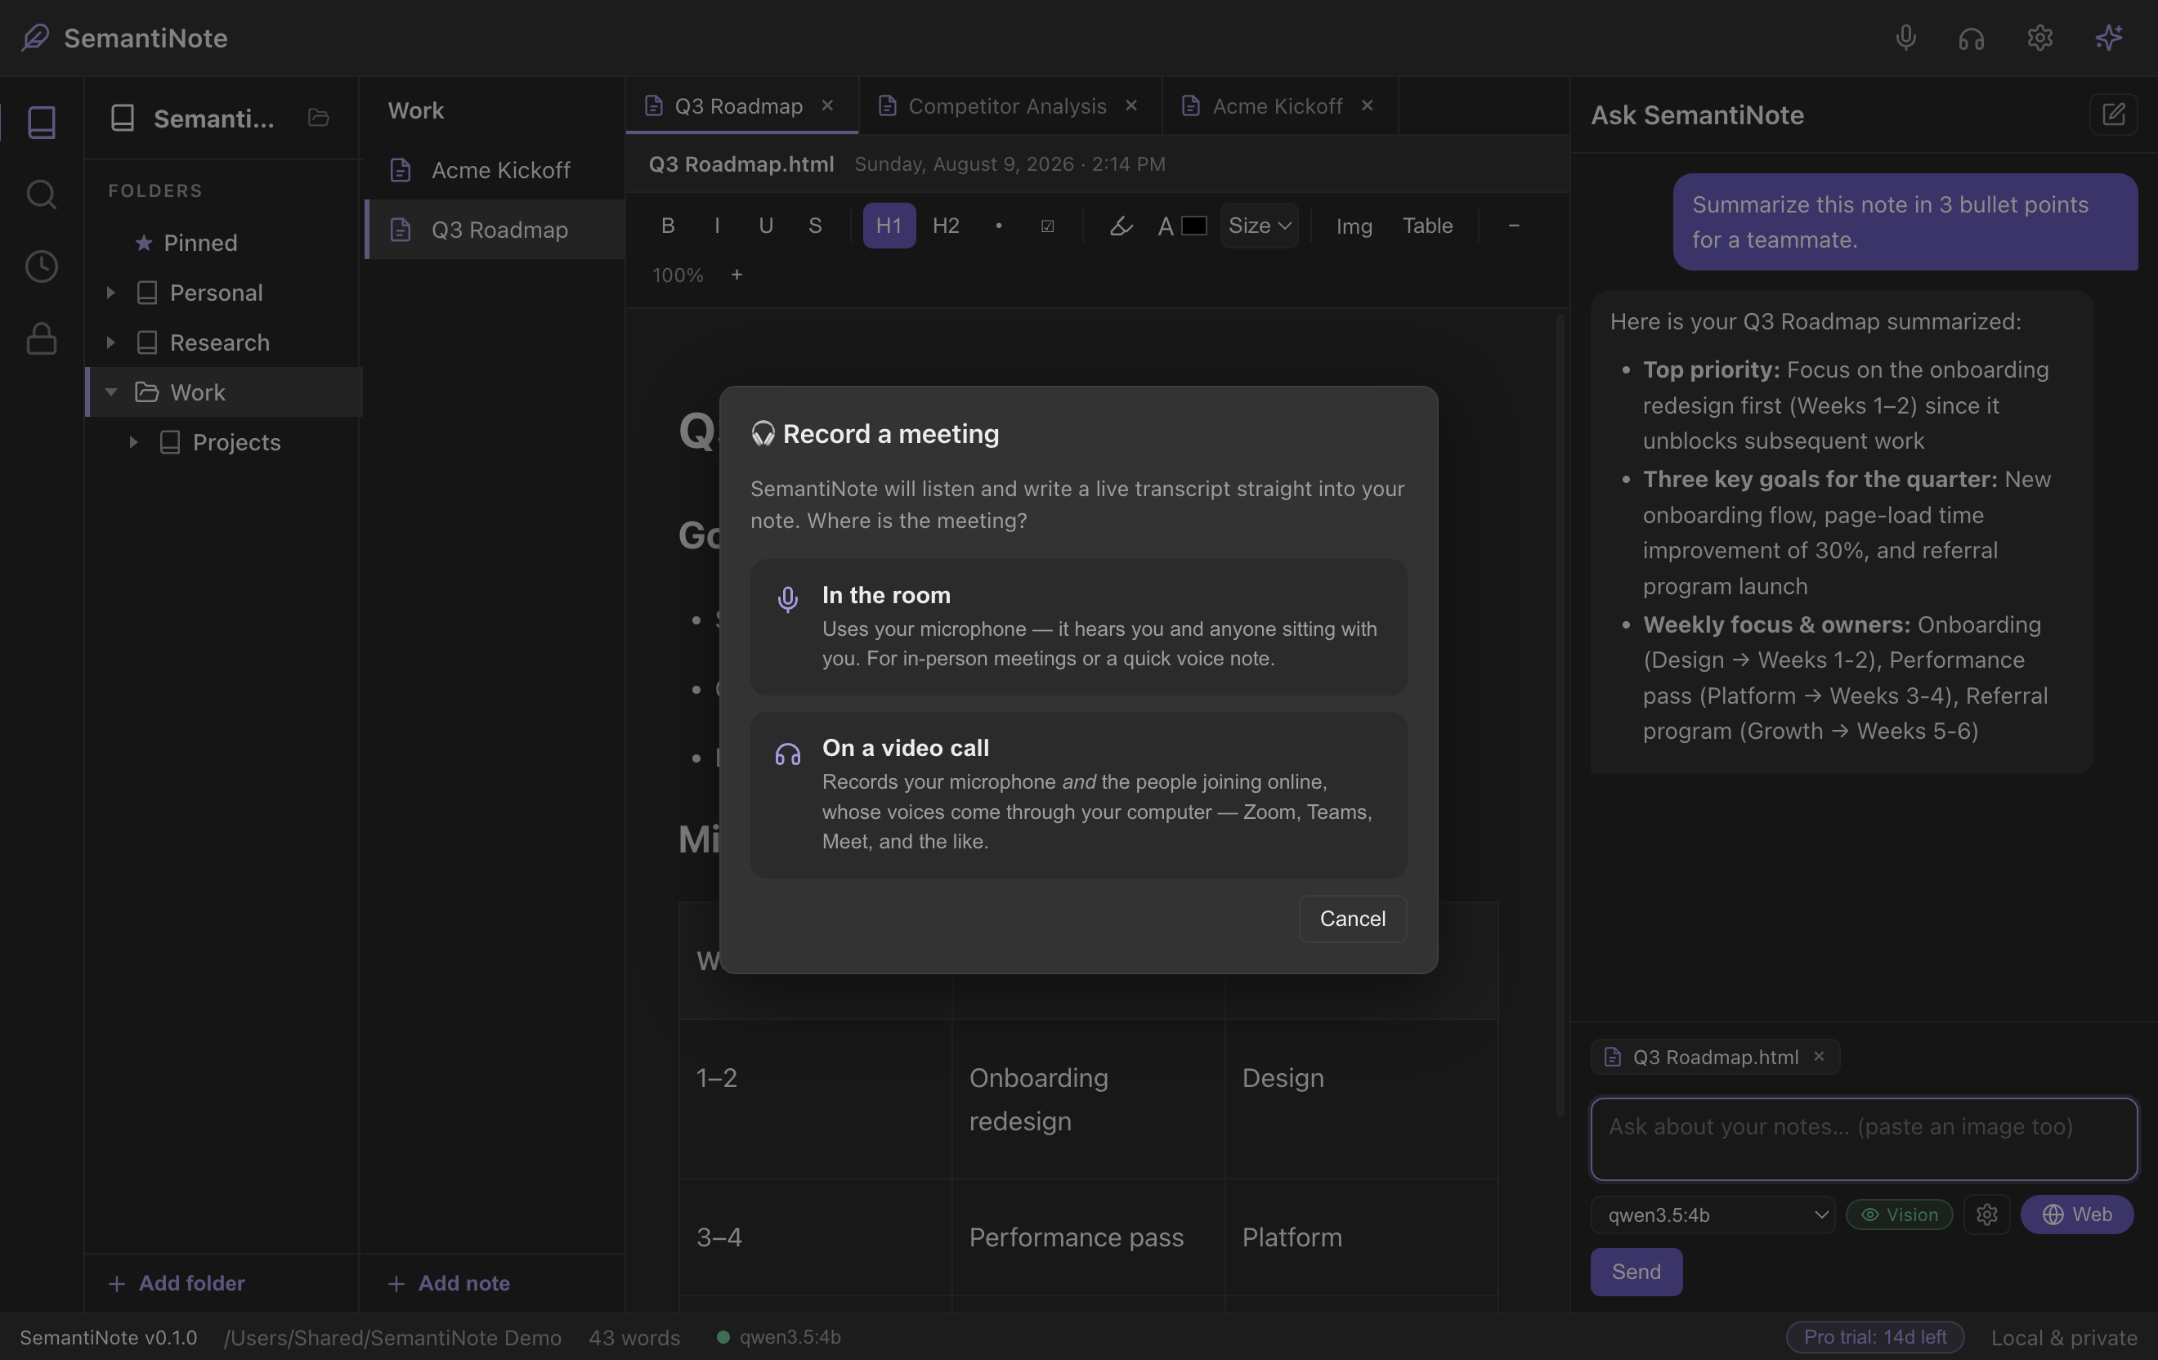The image size is (2158, 1360).
Task: Click the open-folder icon beside the Semanti… title
Action: 318,118
